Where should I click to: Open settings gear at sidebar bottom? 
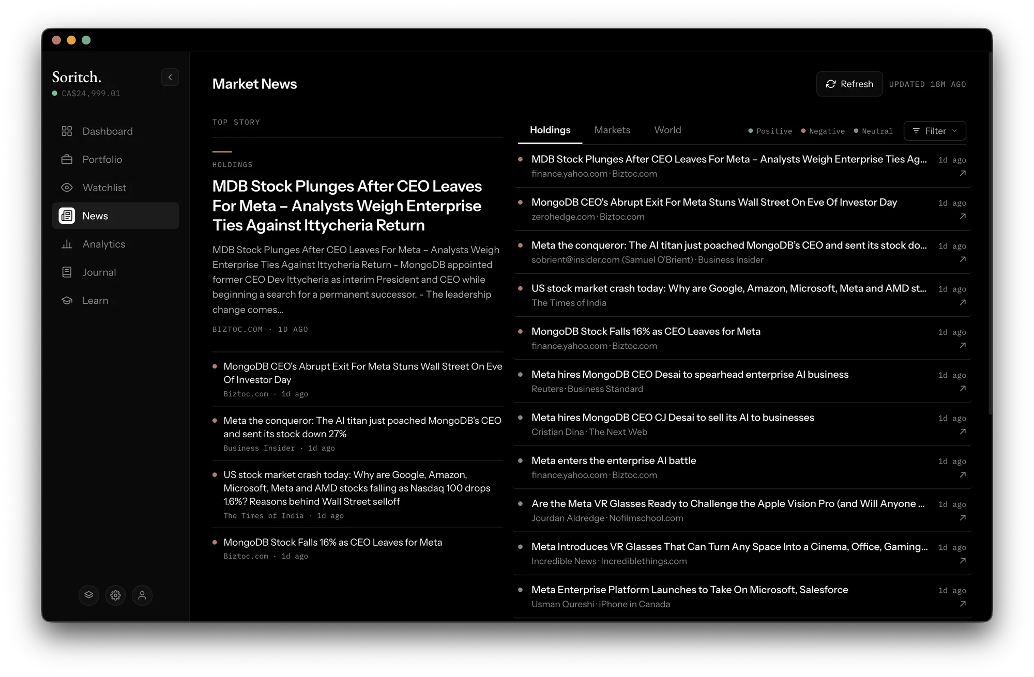coord(115,595)
